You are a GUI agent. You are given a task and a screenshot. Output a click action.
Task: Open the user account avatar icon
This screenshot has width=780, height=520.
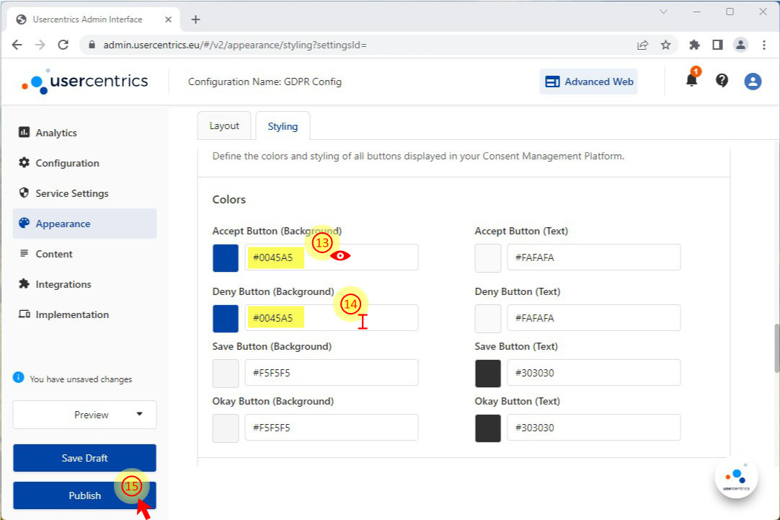click(x=753, y=81)
